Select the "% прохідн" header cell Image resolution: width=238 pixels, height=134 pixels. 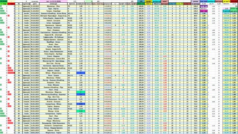pos(195,4)
